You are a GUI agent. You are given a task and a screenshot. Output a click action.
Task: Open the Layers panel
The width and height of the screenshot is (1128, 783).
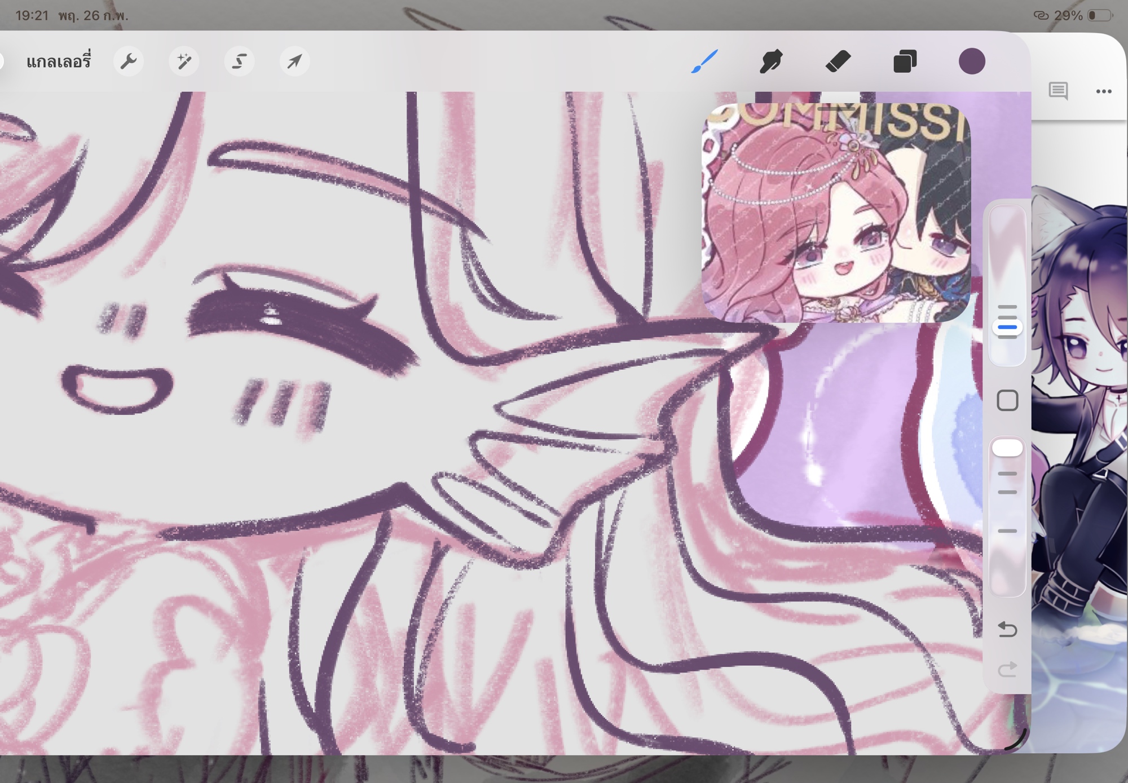tap(905, 61)
